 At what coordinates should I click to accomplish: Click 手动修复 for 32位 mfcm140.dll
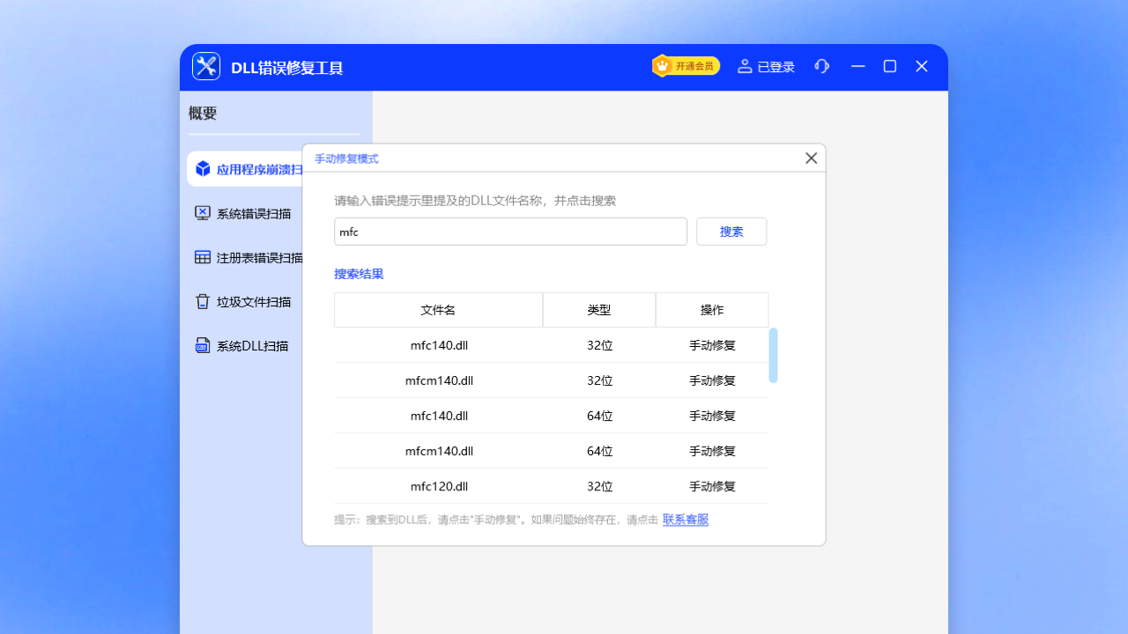[x=712, y=380]
